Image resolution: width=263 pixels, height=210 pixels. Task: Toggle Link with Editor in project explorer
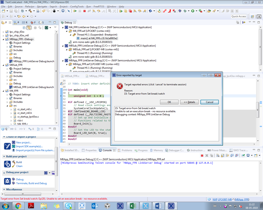pyautogui.click(x=29, y=28)
